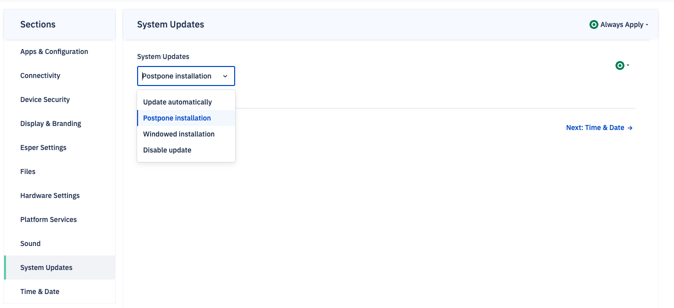Click the System Updates page header title
This screenshot has width=674, height=308.
pos(171,24)
